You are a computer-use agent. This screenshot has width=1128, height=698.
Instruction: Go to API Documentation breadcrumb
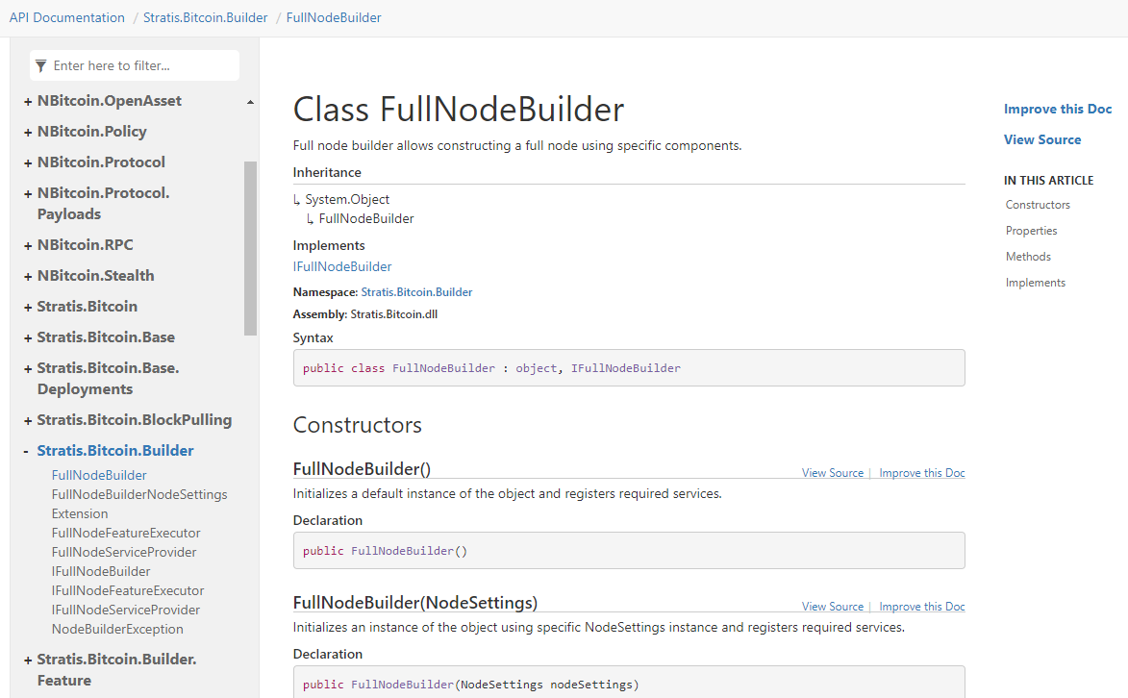[x=67, y=17]
